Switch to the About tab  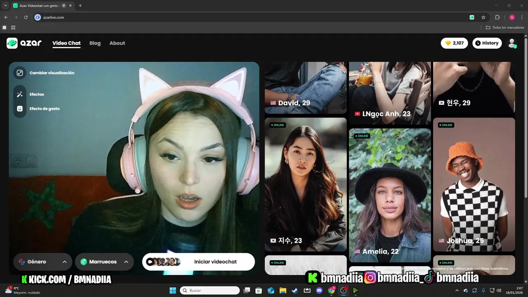click(117, 43)
